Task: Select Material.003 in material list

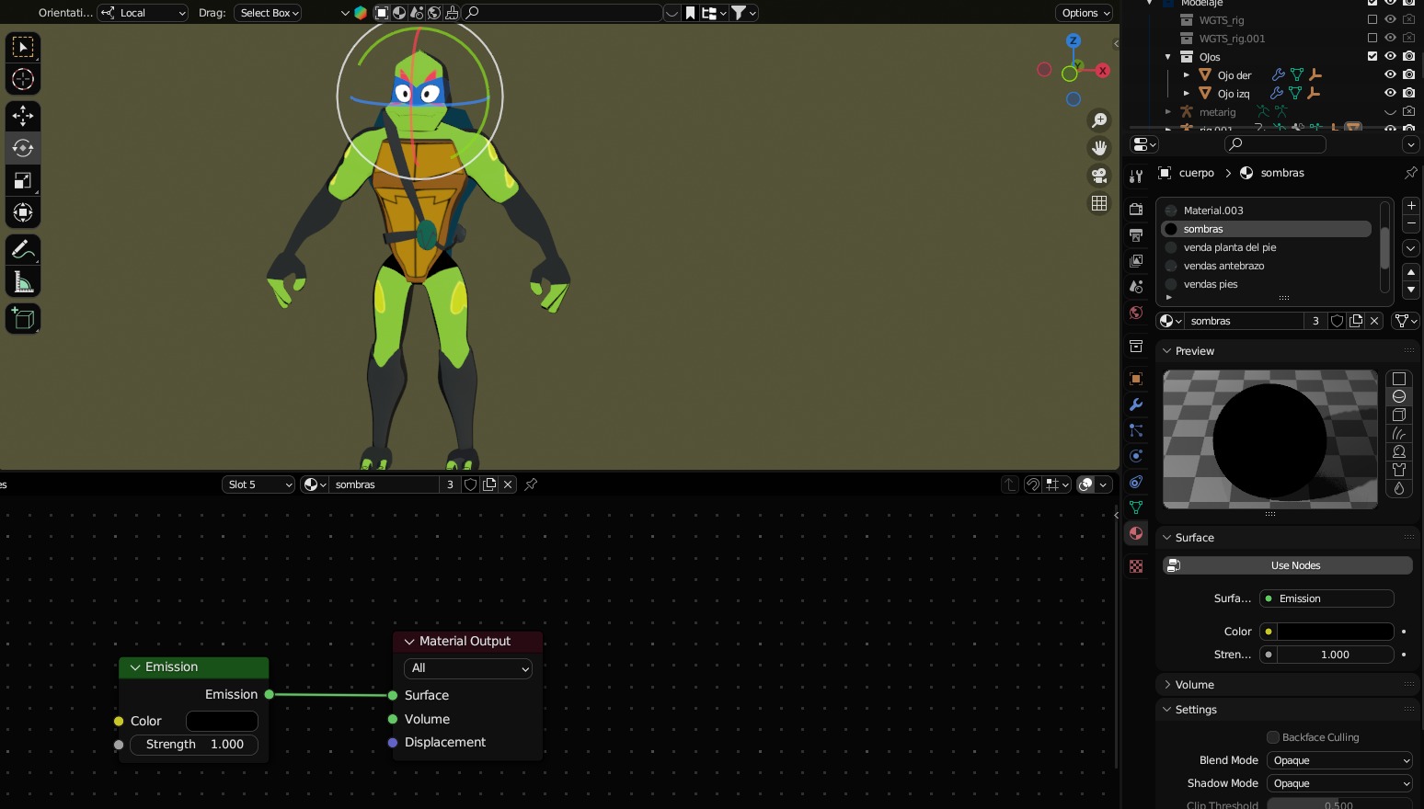Action: pos(1268,211)
